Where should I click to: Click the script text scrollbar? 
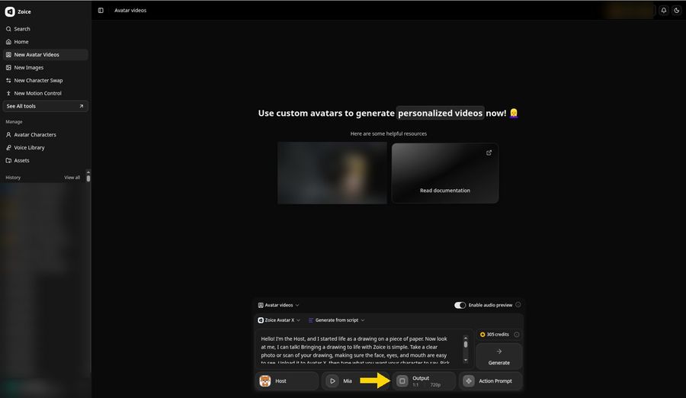coord(466,348)
